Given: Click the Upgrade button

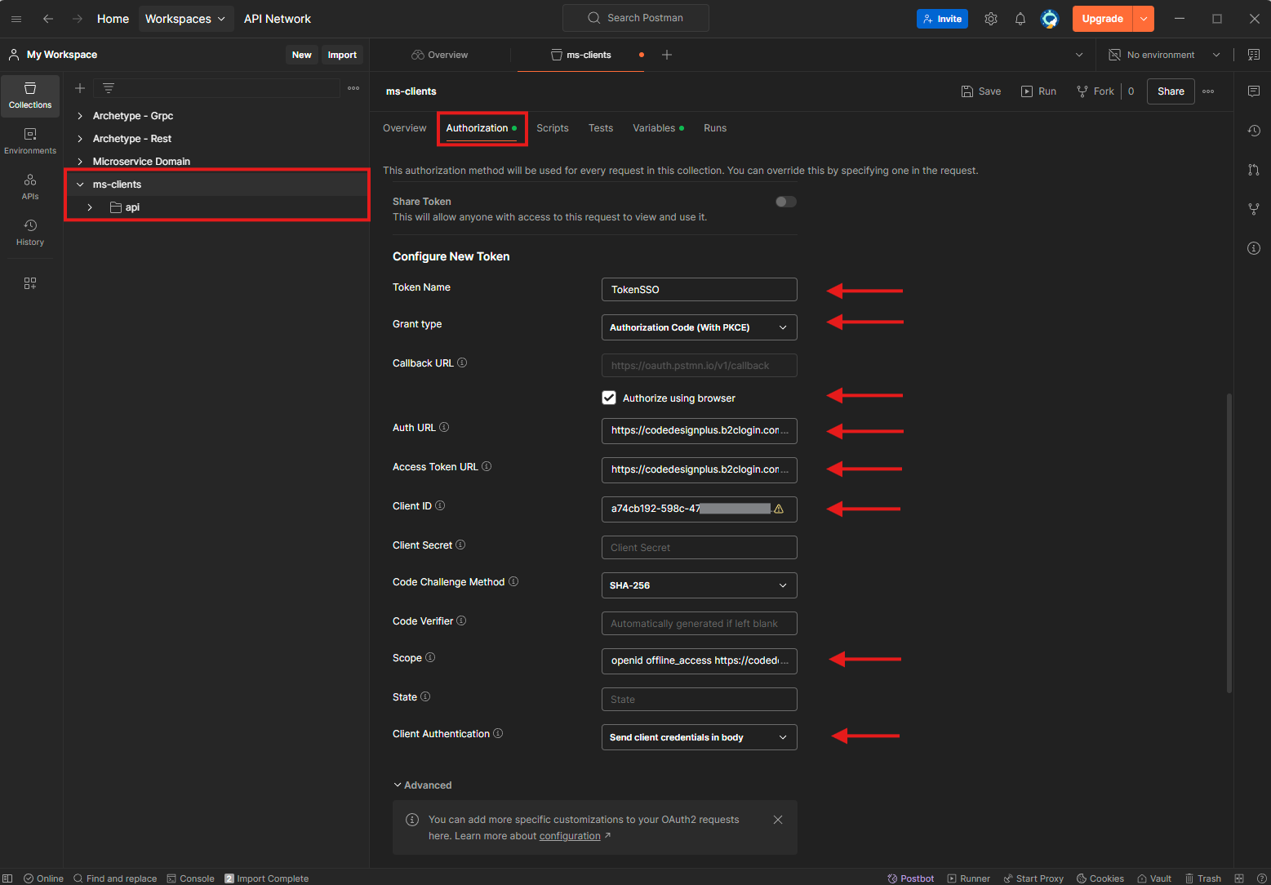Looking at the screenshot, I should pos(1103,19).
